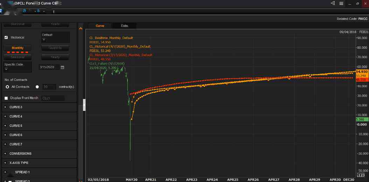Click the front month CLc1 input field

coord(53,98)
